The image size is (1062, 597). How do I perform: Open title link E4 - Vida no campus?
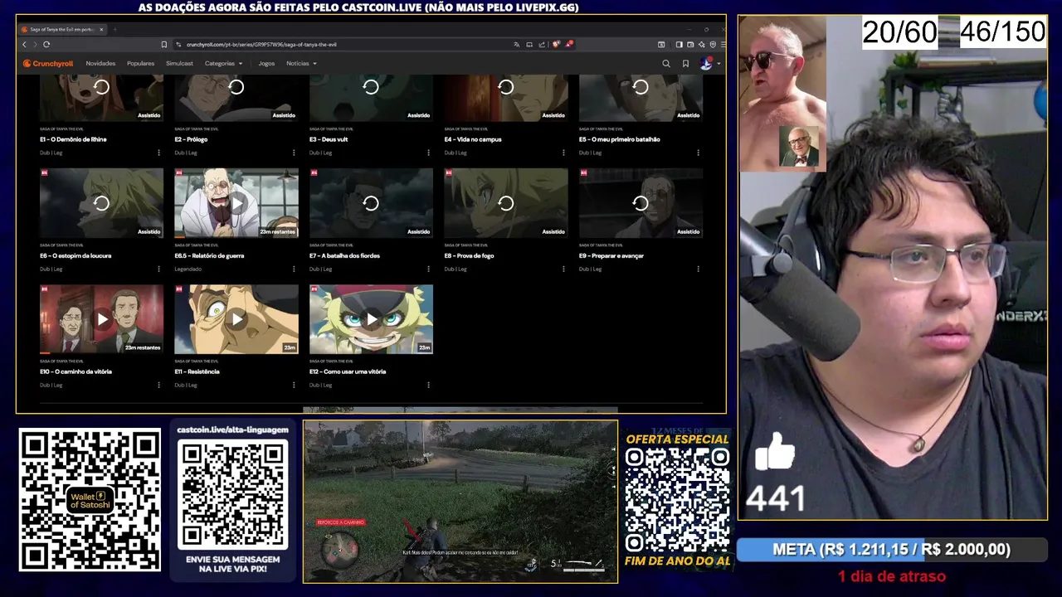[473, 139]
